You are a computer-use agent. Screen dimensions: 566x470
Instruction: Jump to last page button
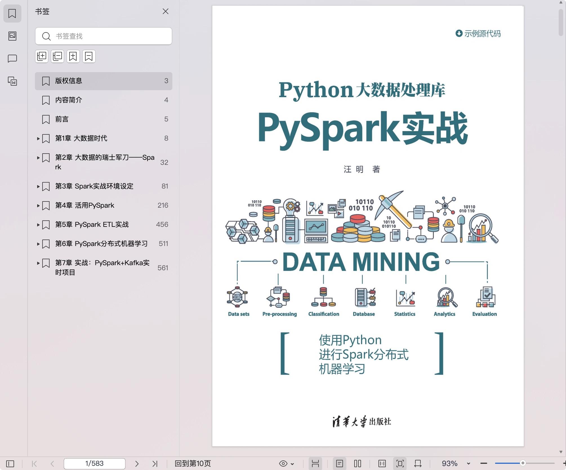click(155, 464)
